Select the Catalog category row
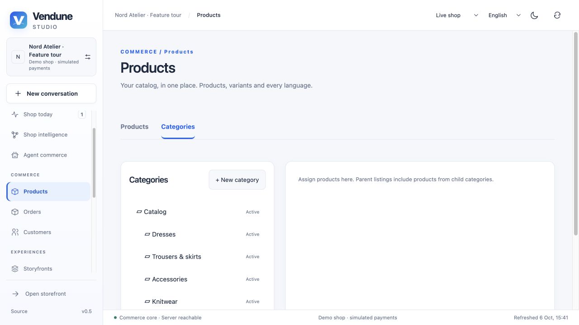579x325 pixels. (x=198, y=212)
